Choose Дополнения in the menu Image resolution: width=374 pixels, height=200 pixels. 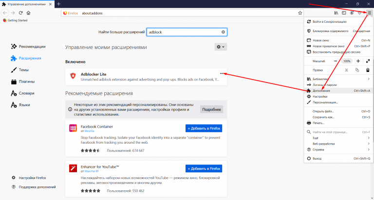(x=338, y=91)
